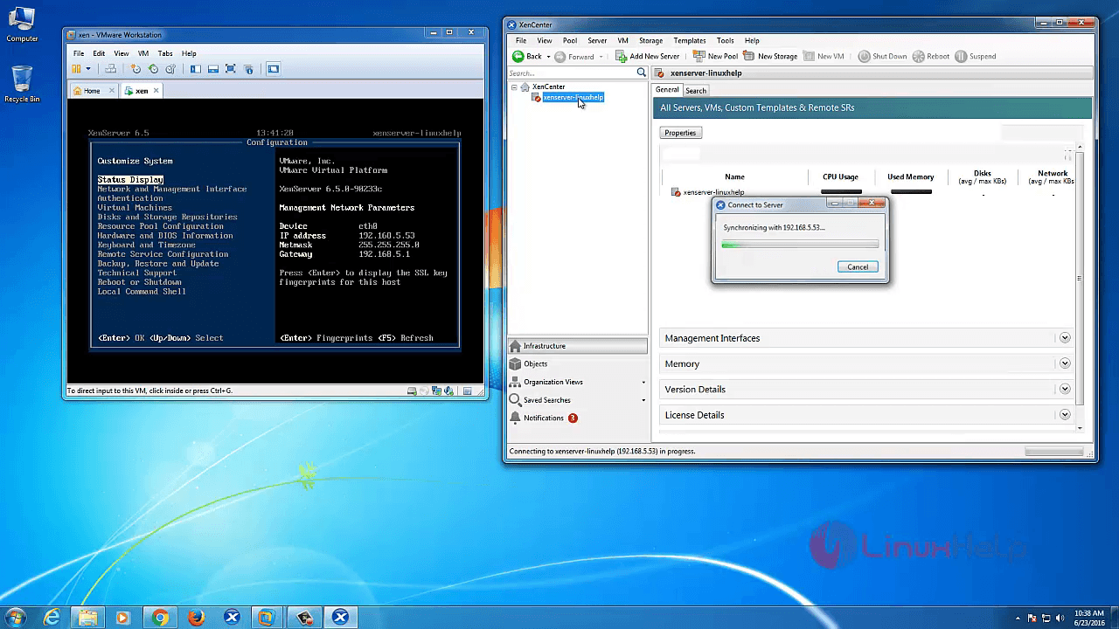Click the VMware suspend (pause) toolbar icon
The image size is (1119, 629).
77,69
